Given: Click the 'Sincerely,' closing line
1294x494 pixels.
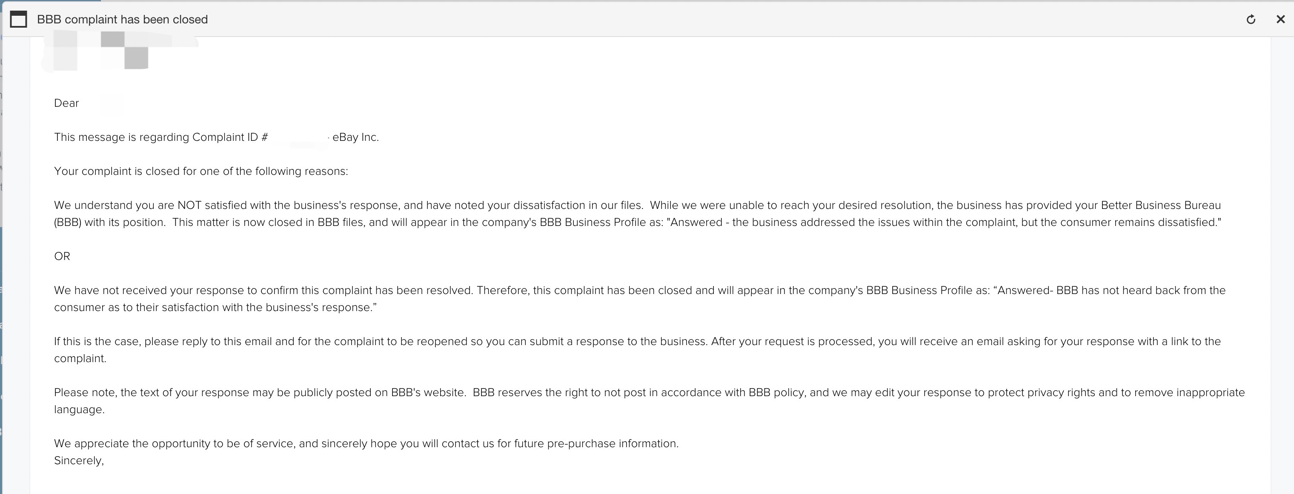Looking at the screenshot, I should (x=78, y=460).
